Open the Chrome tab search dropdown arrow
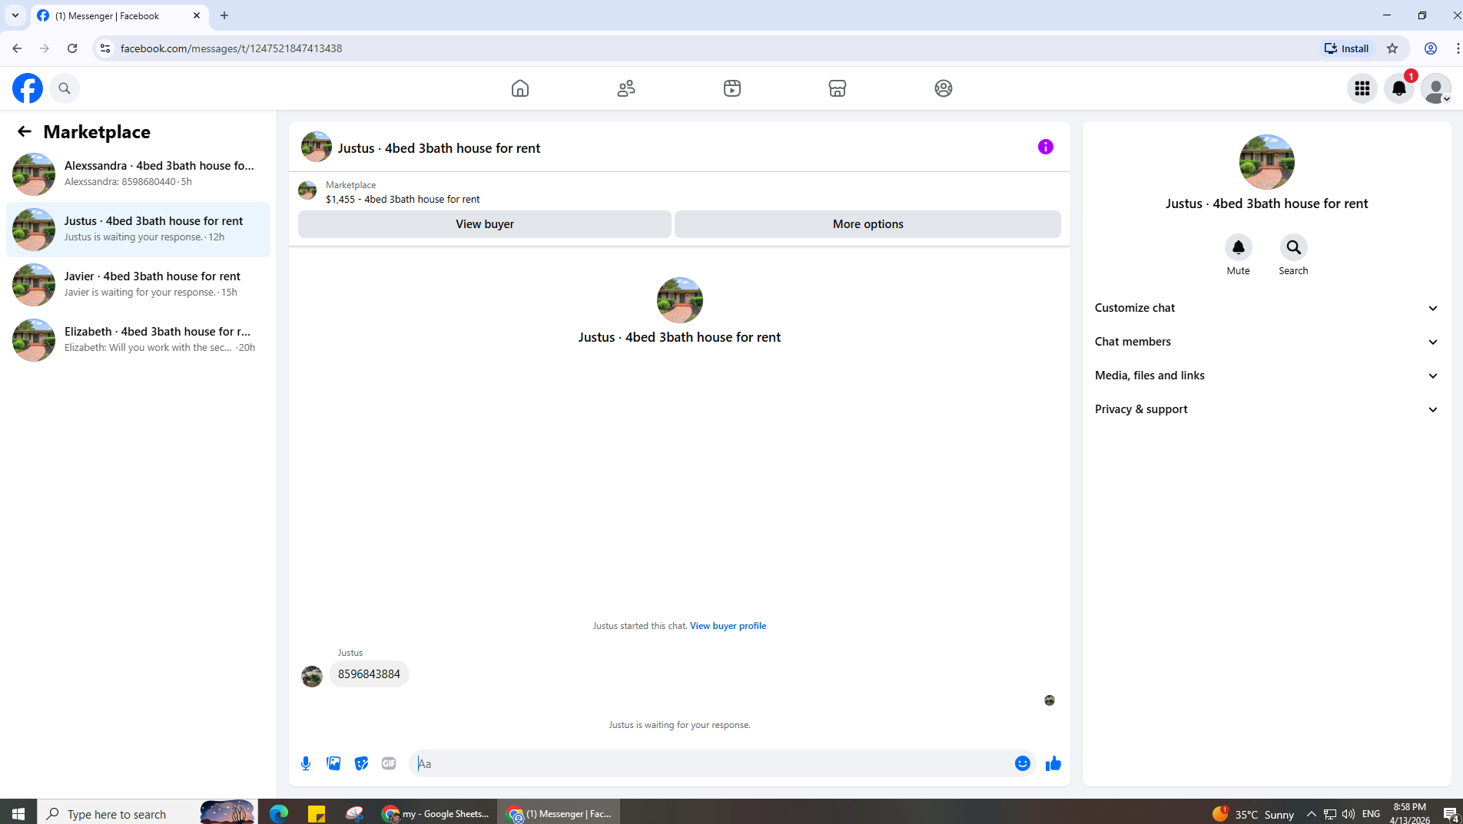Screen dimensions: 1463x824 pyautogui.click(x=15, y=15)
